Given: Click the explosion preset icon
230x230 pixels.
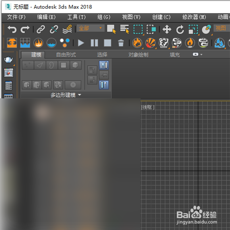Looking at the screenshot, I should tap(150, 43).
